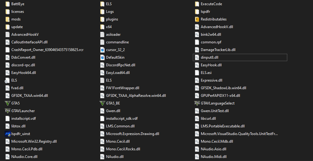The image size is (313, 161).
Task: Open the licenses folder icon
Action: tap(7, 12)
